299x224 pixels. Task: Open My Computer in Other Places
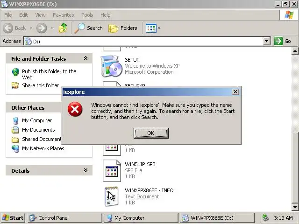(37, 120)
